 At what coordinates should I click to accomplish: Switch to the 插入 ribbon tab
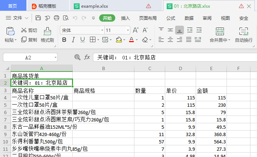[126, 18]
